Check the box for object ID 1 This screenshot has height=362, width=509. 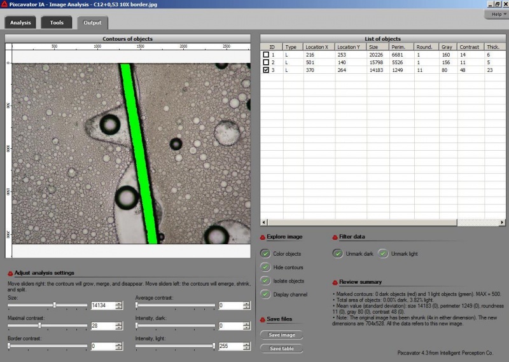tap(266, 55)
